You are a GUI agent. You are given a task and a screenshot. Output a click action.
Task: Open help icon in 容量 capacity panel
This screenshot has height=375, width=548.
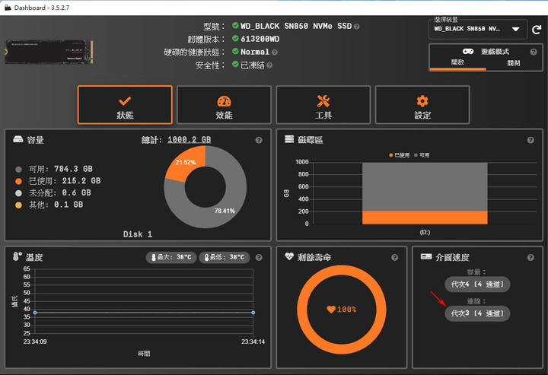(259, 140)
